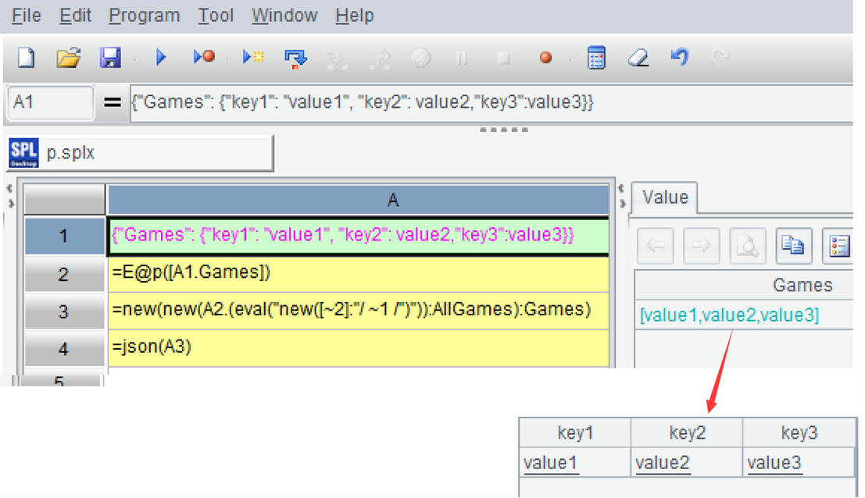The image size is (865, 498).
Task: Undo the last action with the blue arrow
Action: (680, 57)
